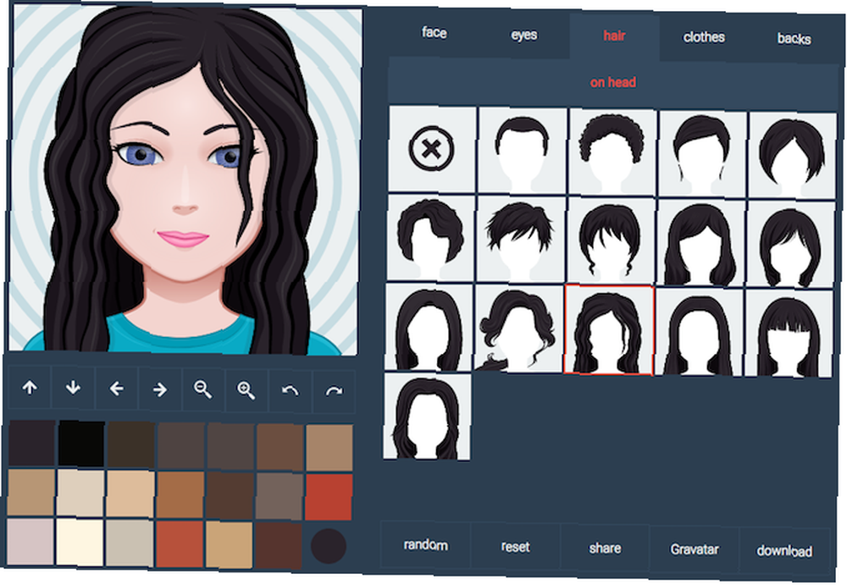Choose the bob with center part hairstyle

click(x=792, y=156)
